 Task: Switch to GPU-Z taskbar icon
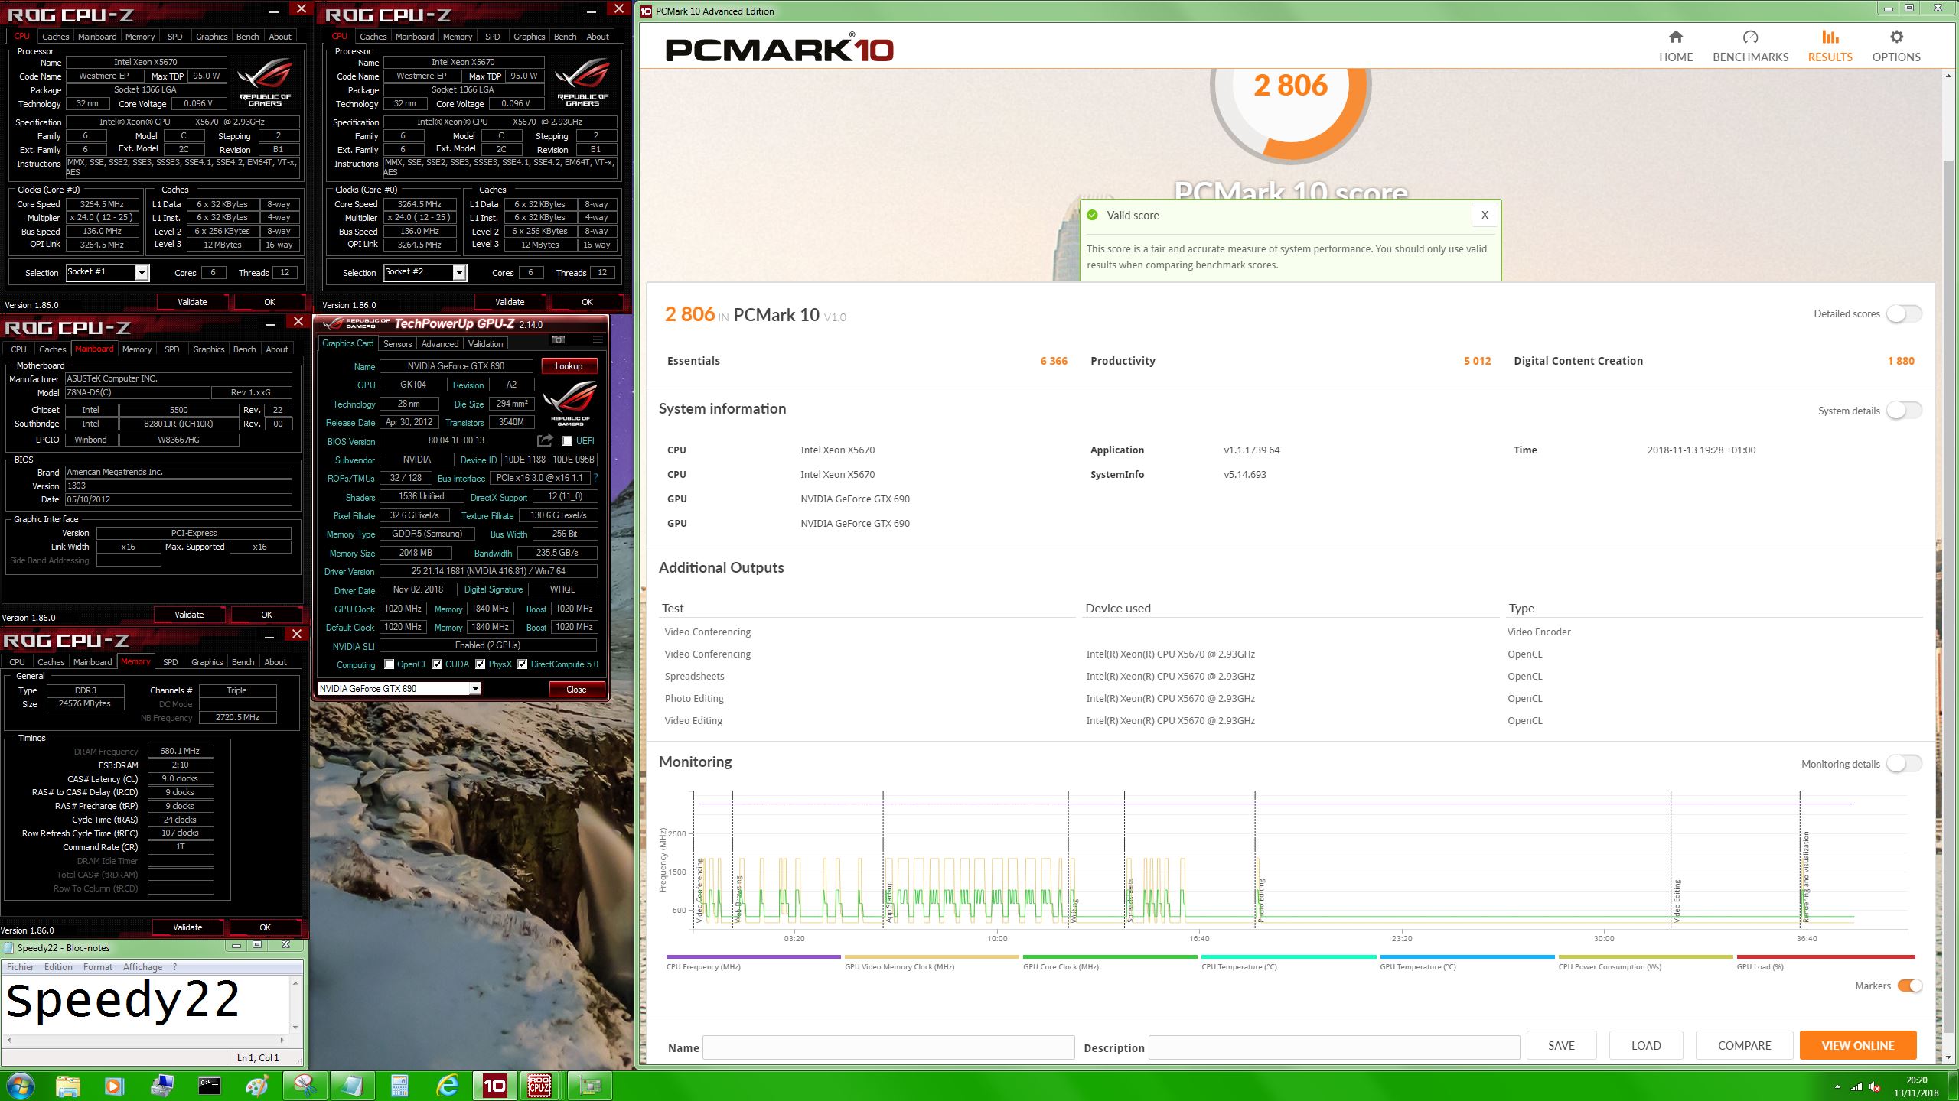click(590, 1086)
